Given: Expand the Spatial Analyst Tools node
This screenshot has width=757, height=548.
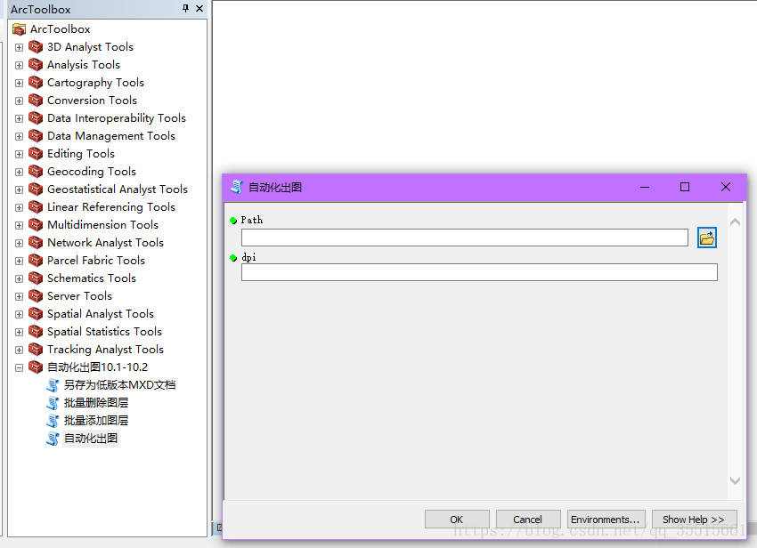Looking at the screenshot, I should coord(19,315).
